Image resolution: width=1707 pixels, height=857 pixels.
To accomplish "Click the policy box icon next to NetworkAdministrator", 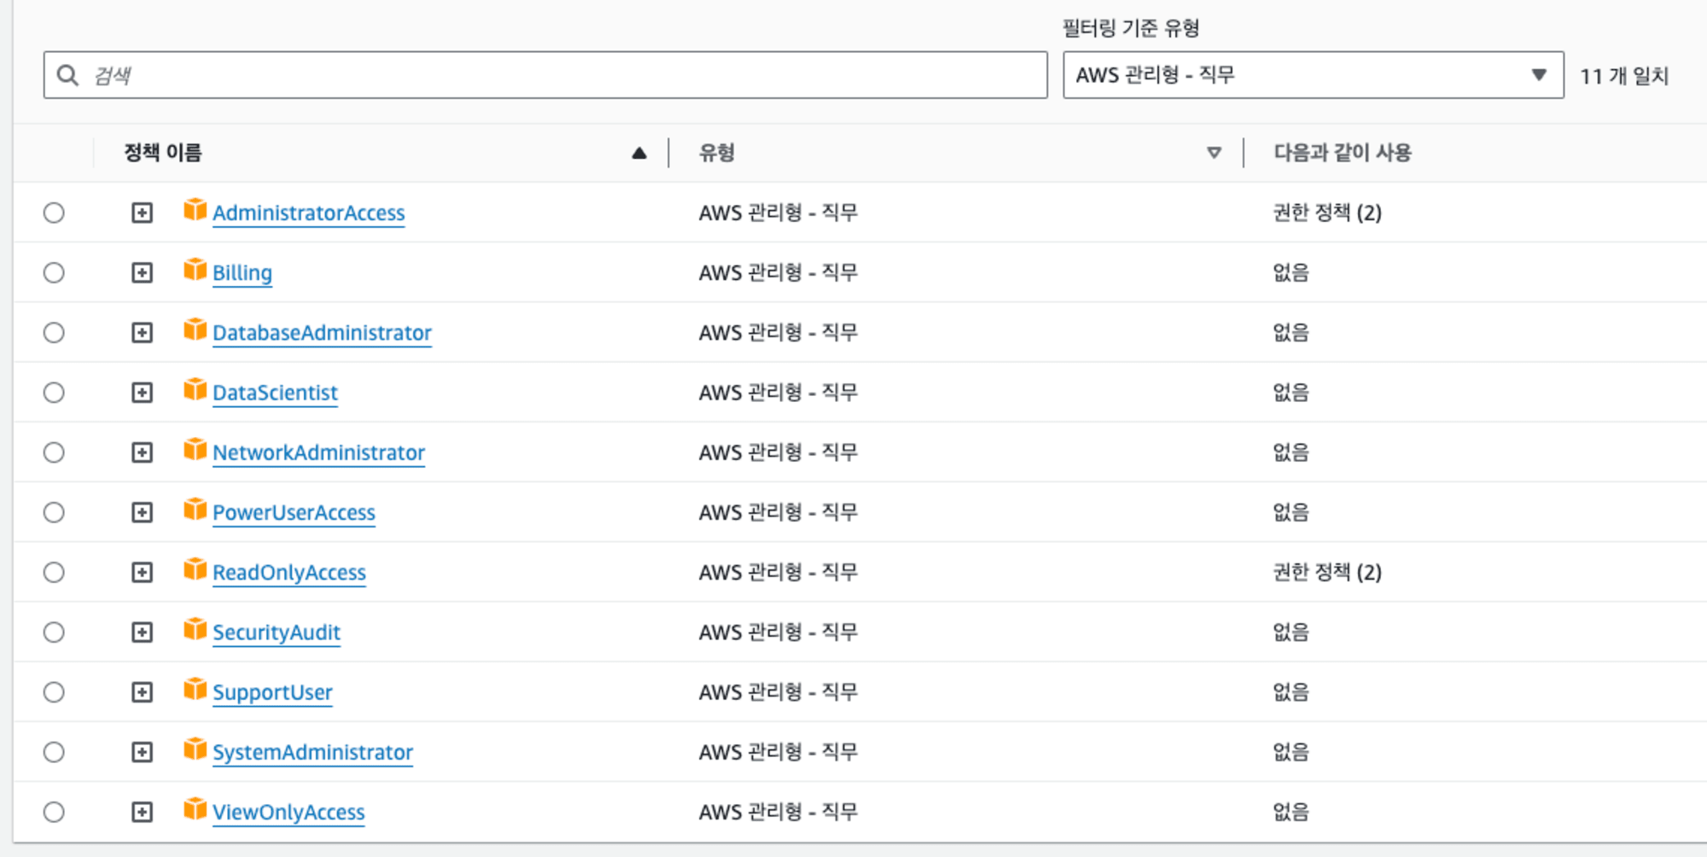I will click(x=195, y=450).
